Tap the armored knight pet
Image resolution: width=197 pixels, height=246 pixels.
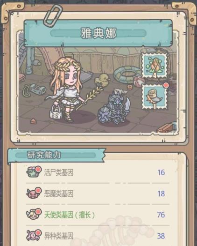pos(114,108)
